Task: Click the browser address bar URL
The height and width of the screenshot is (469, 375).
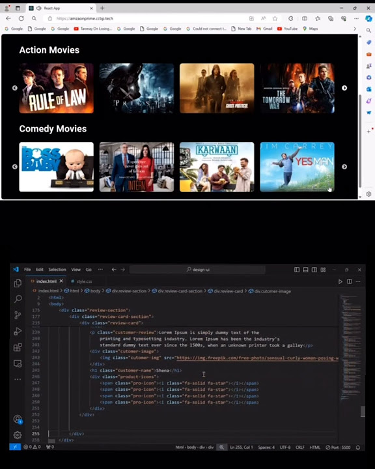Action: point(85,18)
